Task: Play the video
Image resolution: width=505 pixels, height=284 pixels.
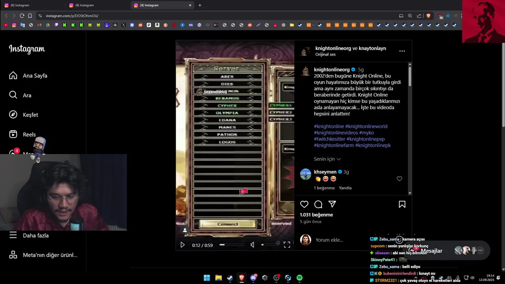Action: point(182,245)
